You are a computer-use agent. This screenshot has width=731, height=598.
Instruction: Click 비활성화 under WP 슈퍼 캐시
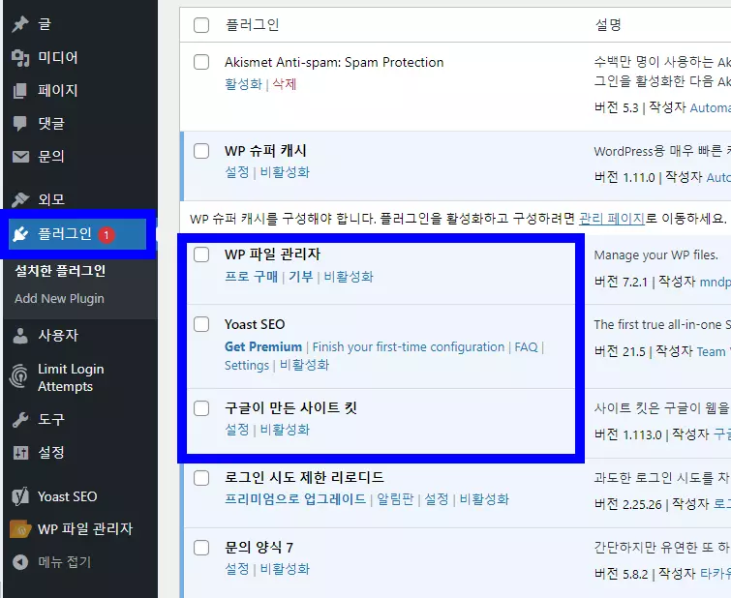click(285, 172)
